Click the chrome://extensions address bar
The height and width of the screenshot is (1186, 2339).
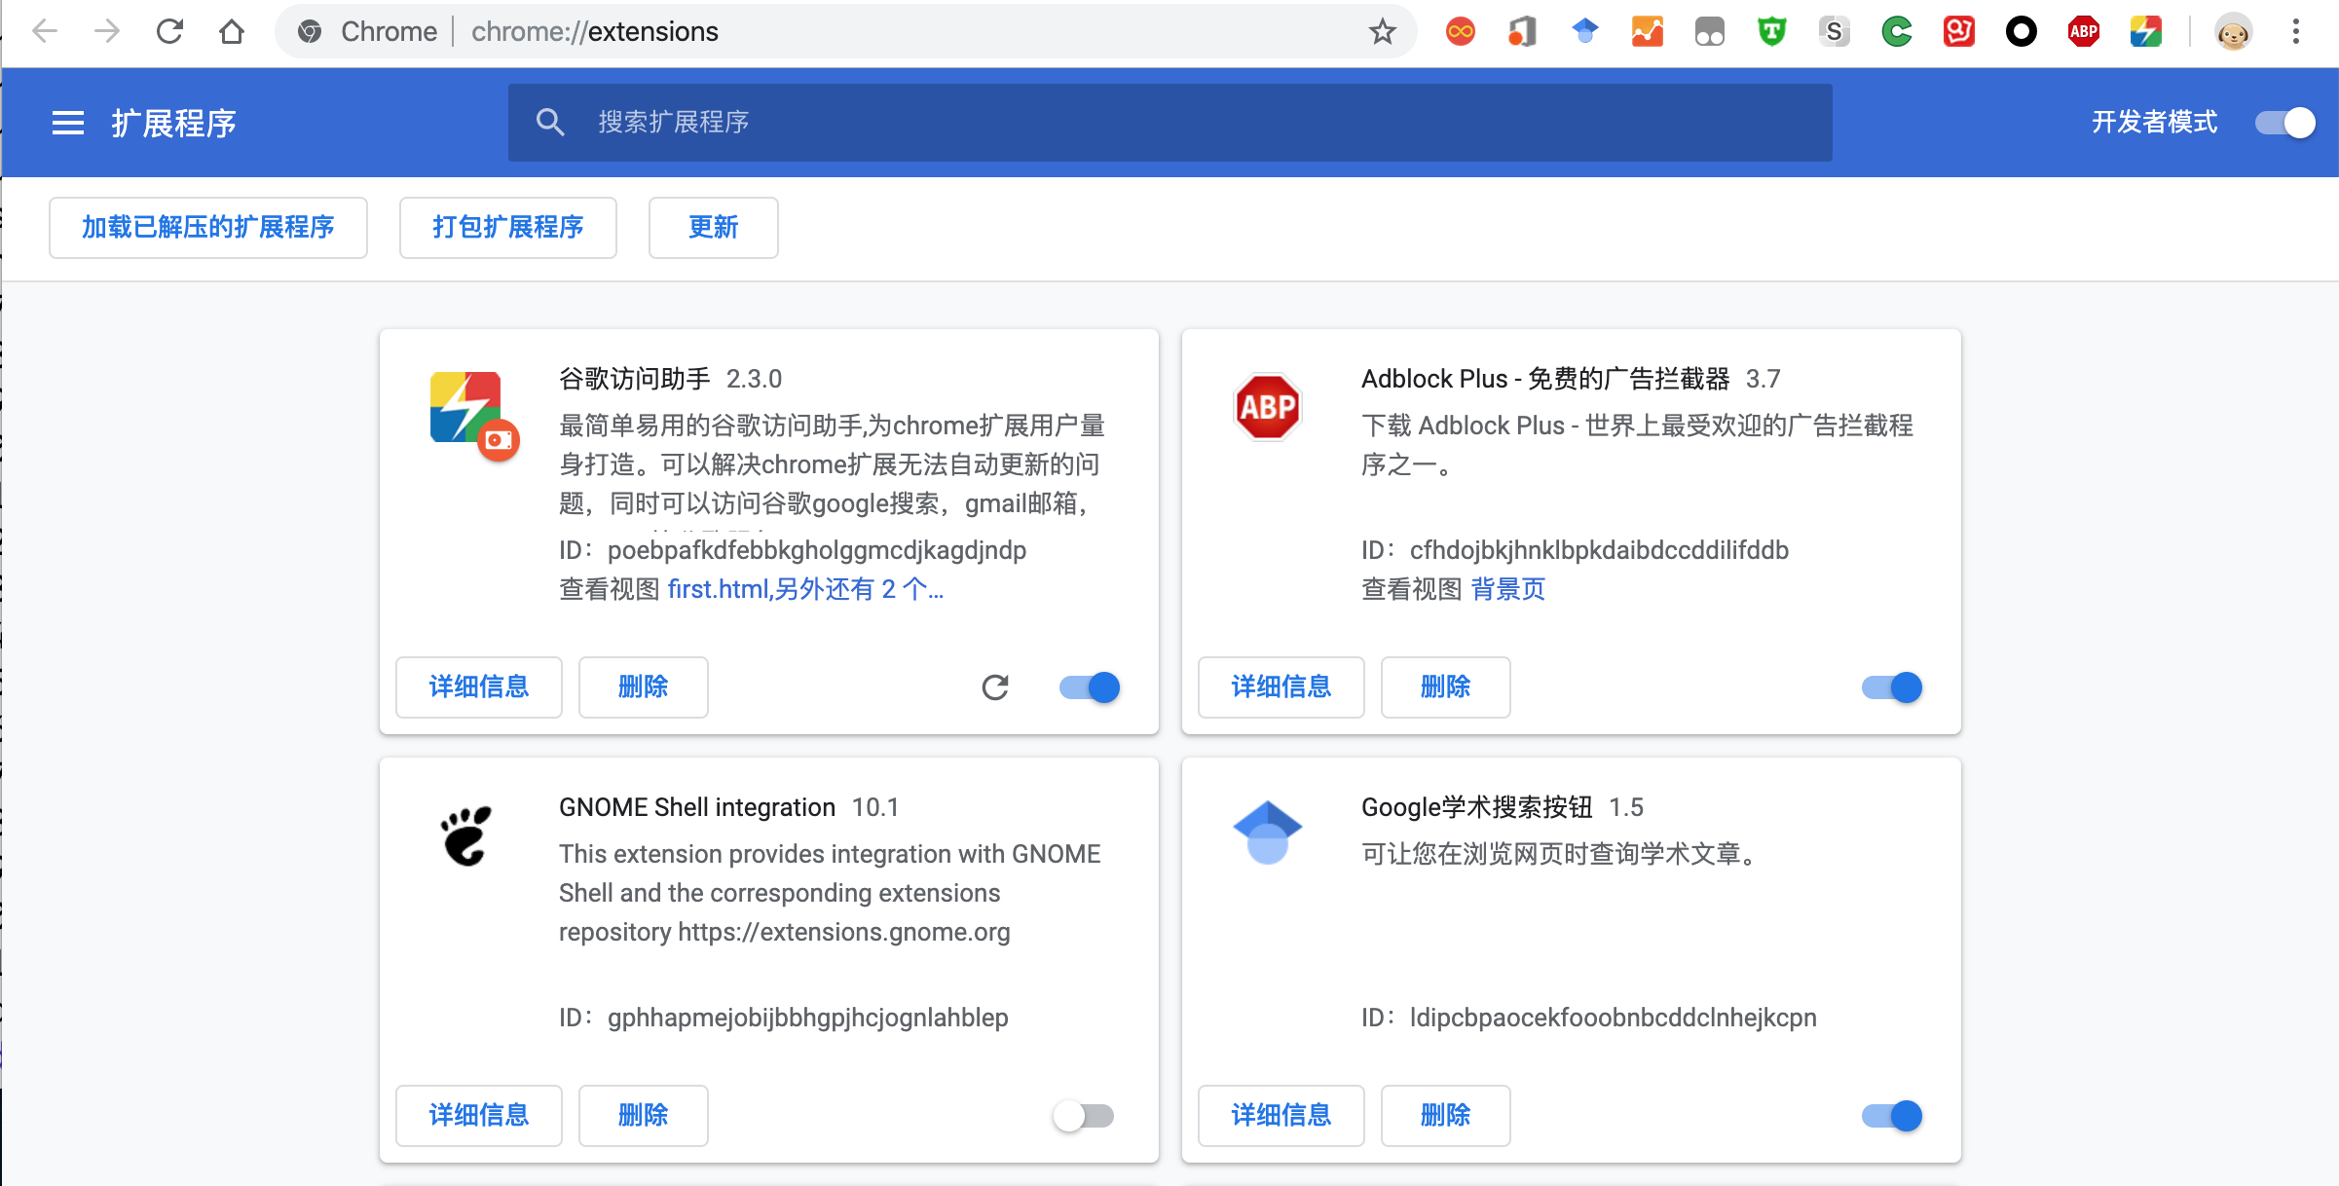coord(845,32)
